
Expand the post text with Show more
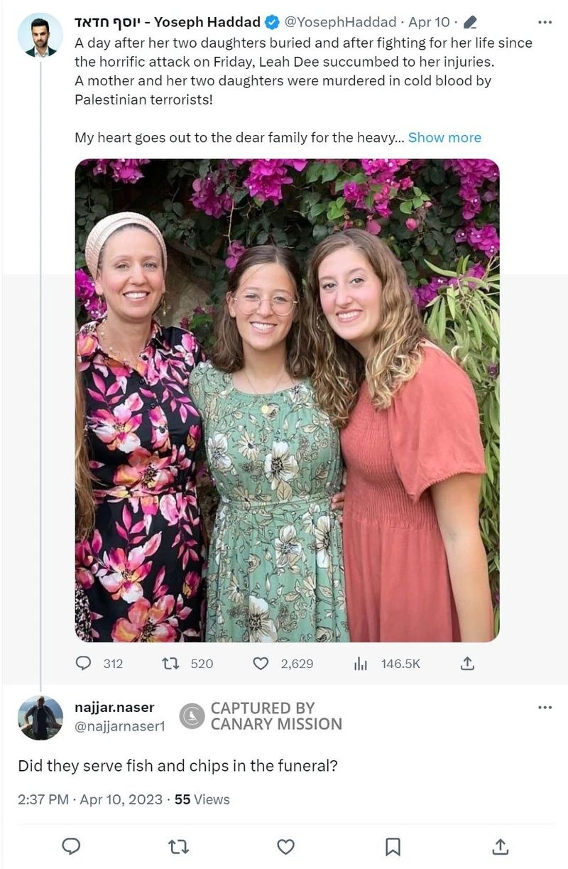coord(444,138)
